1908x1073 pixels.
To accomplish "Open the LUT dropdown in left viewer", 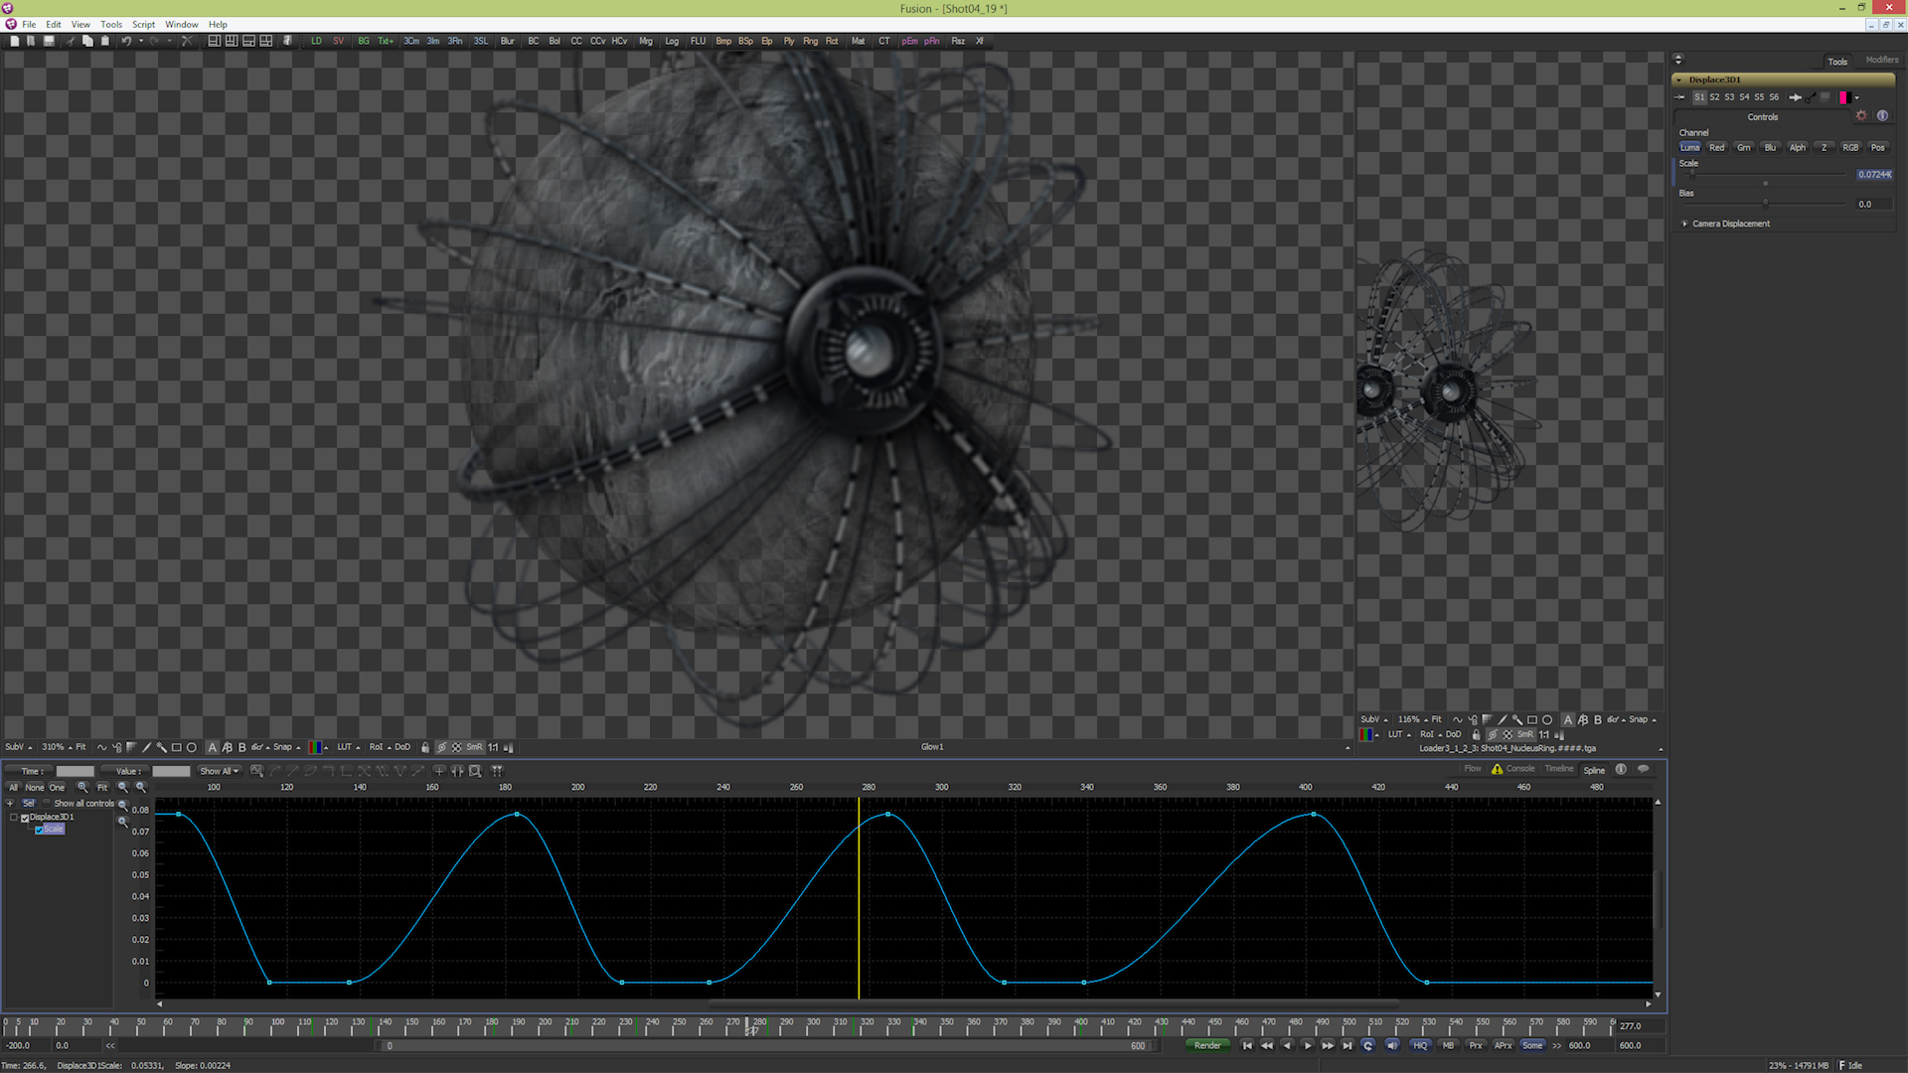I will tap(349, 747).
